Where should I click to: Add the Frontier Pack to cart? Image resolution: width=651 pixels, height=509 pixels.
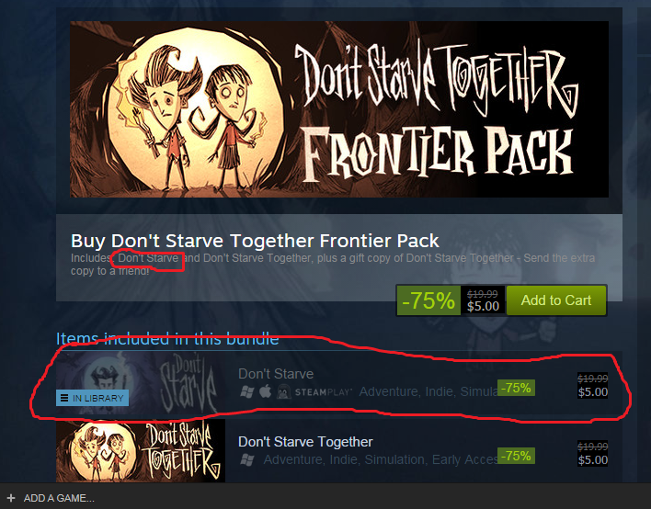pyautogui.click(x=556, y=300)
